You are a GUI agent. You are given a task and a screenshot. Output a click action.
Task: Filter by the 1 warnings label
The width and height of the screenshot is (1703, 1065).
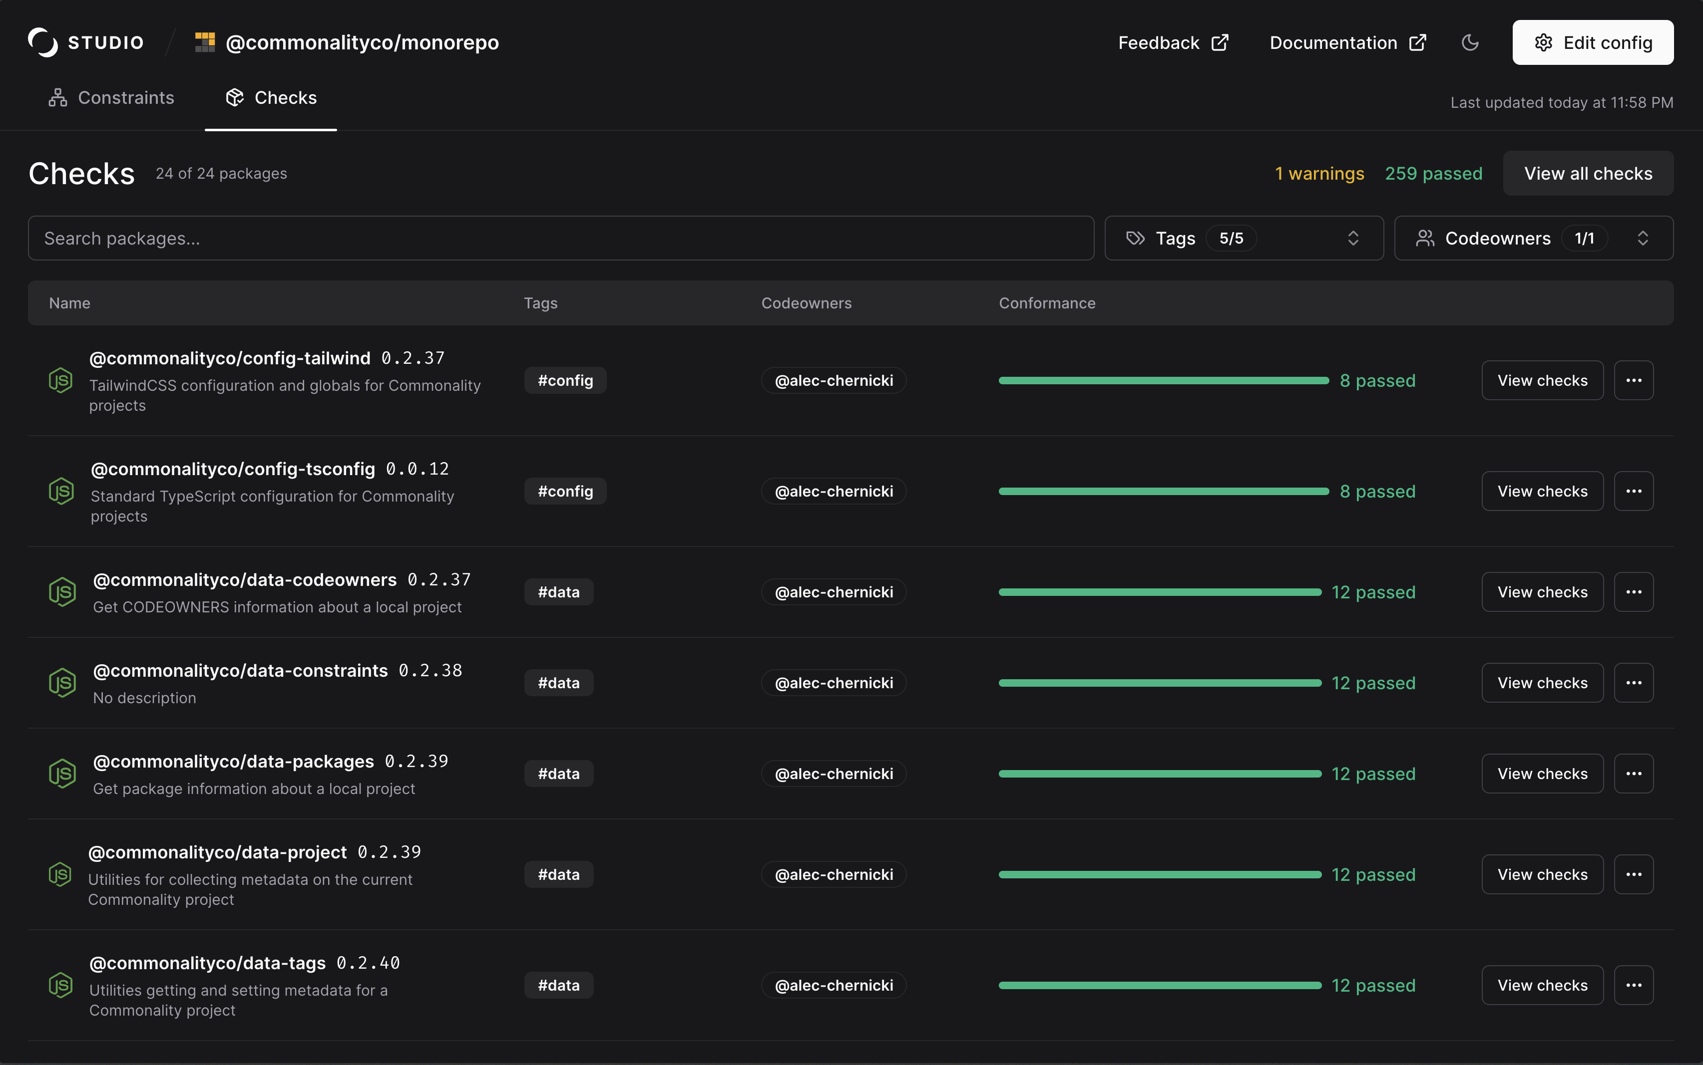pos(1319,173)
